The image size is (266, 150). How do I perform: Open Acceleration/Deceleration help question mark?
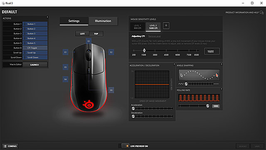[x=174, y=64]
